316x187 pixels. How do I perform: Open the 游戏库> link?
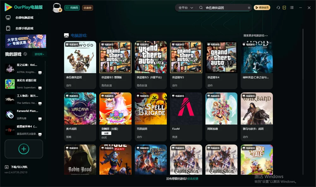(x=39, y=54)
